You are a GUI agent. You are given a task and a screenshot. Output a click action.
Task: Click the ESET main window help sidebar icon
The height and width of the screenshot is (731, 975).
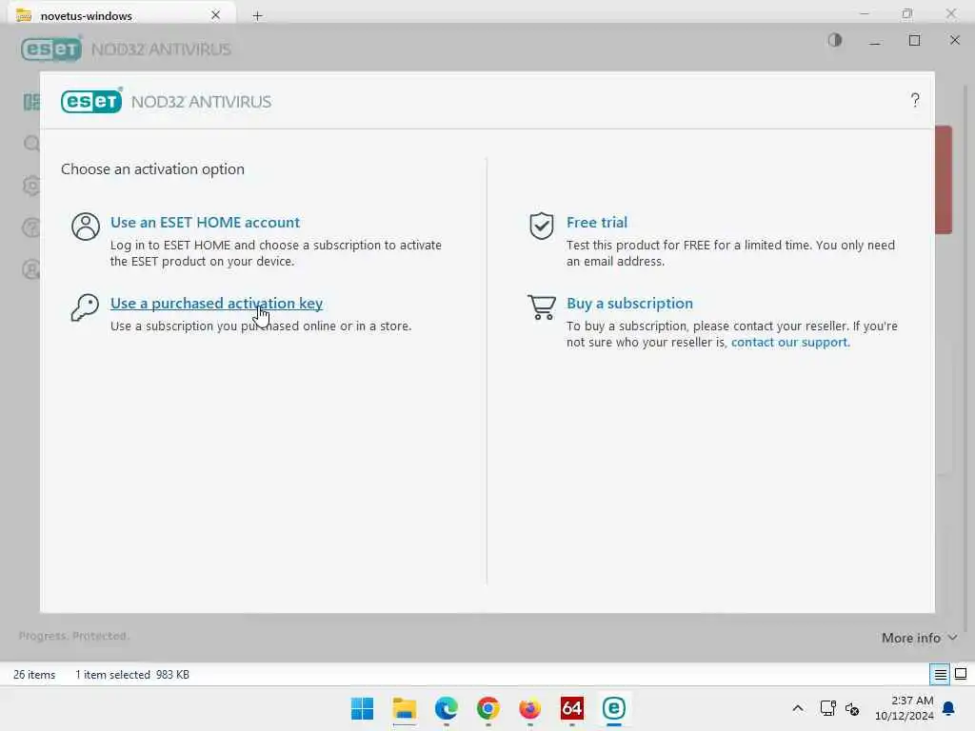[x=31, y=227]
